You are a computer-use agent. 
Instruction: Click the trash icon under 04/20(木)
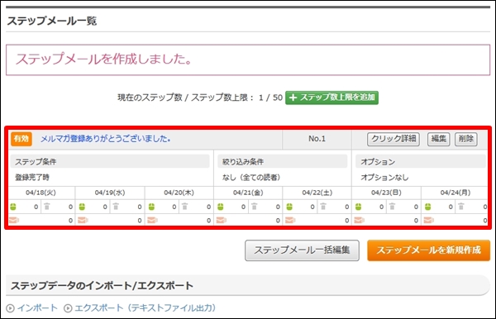point(184,207)
